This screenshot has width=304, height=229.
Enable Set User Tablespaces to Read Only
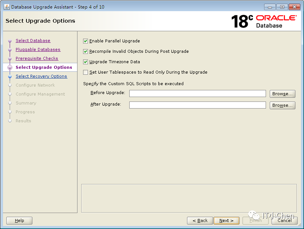coord(85,72)
